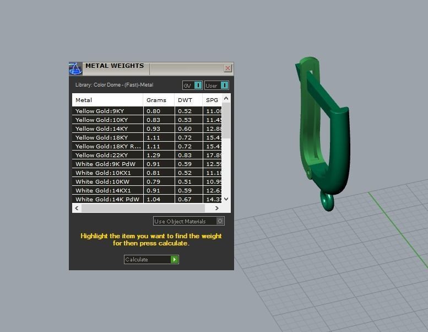The width and height of the screenshot is (428, 332).
Task: Select the Yellow Gold:18KY row
Action: pos(147,137)
